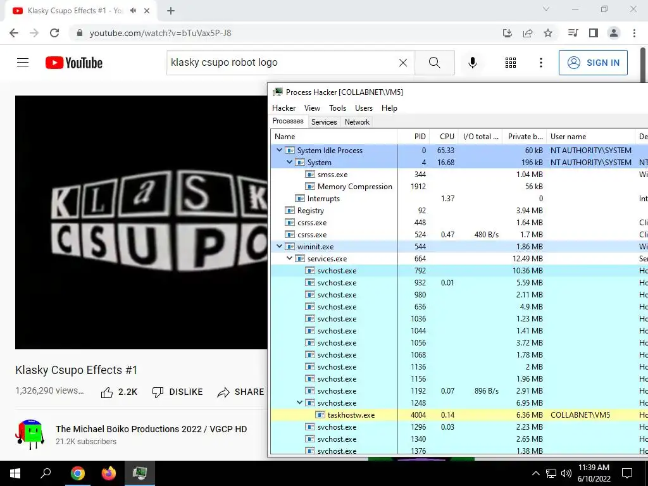This screenshot has width=648, height=486.
Task: Click the Klasky Csupo video player
Action: [x=141, y=222]
